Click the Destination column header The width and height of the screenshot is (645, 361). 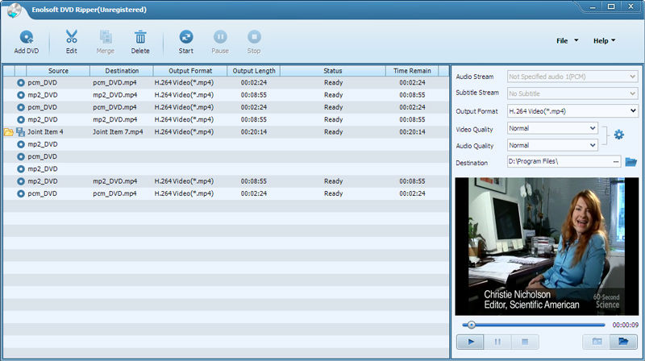[122, 71]
